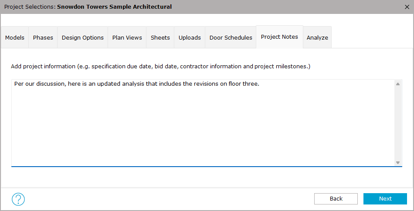Click the notes scrollbar up arrow
The image size is (414, 211).
pos(398,84)
